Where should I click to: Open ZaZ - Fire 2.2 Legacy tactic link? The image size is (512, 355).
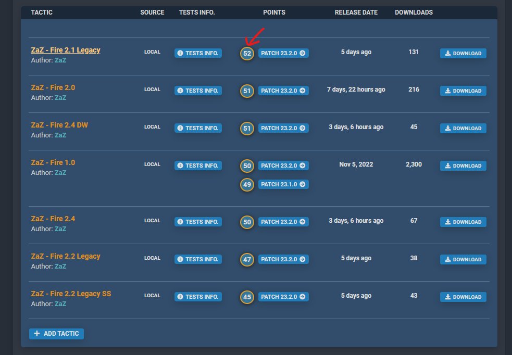66,256
